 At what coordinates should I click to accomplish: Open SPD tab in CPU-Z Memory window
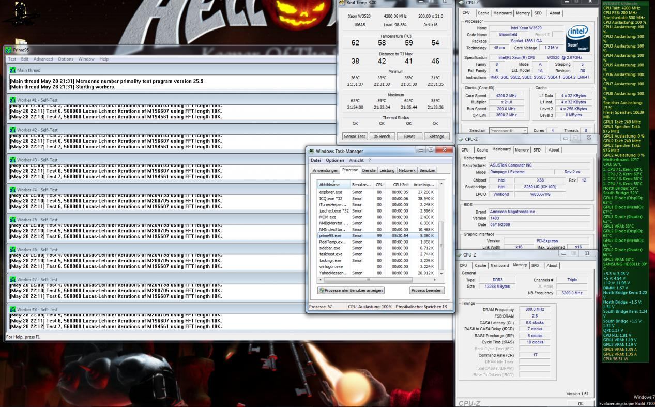pos(535,265)
